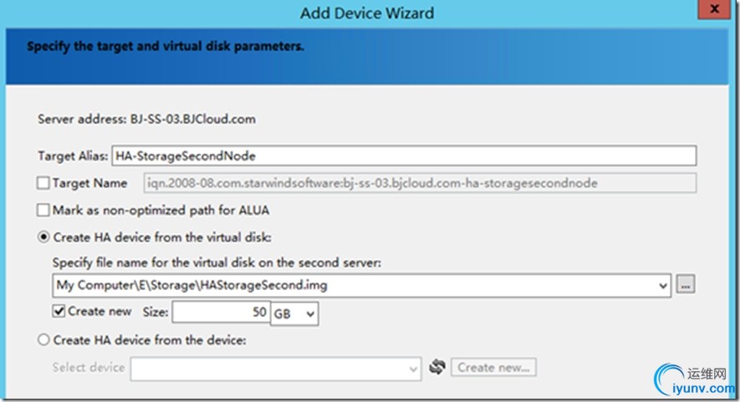Close the Add Device Wizard window
The height and width of the screenshot is (402, 740).
(x=716, y=10)
